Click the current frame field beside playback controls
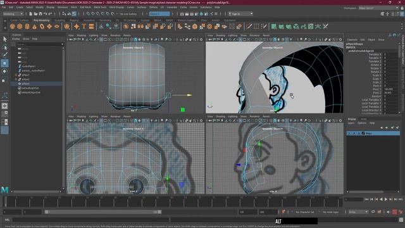 [354, 199]
